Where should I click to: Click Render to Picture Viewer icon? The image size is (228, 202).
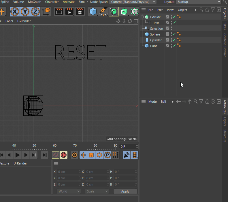coord(69,12)
